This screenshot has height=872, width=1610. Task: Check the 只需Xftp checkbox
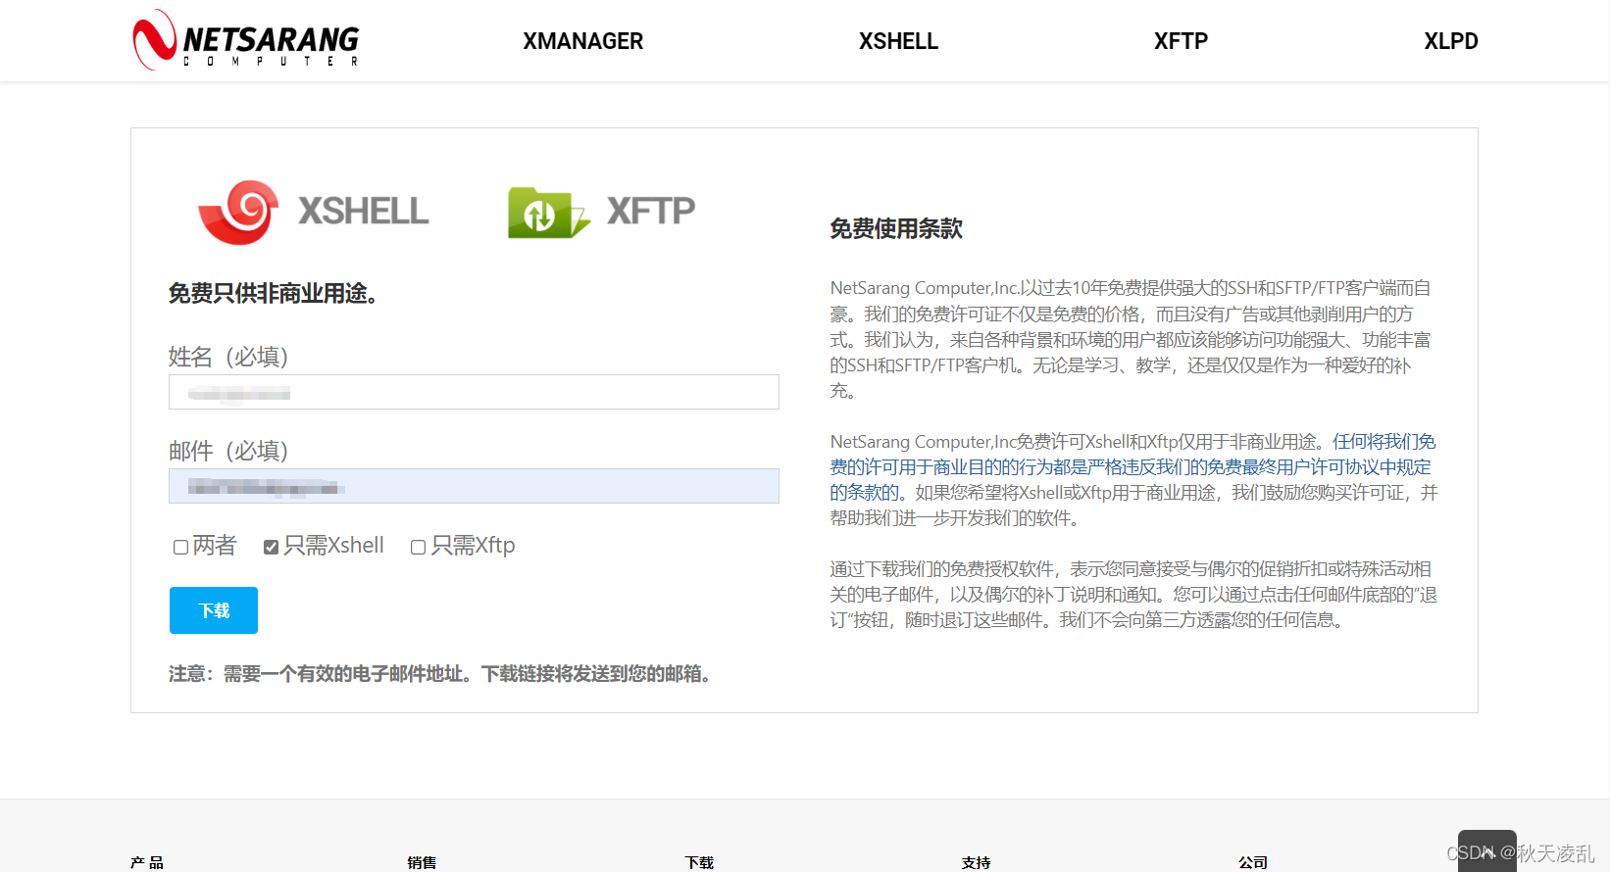[x=418, y=547]
